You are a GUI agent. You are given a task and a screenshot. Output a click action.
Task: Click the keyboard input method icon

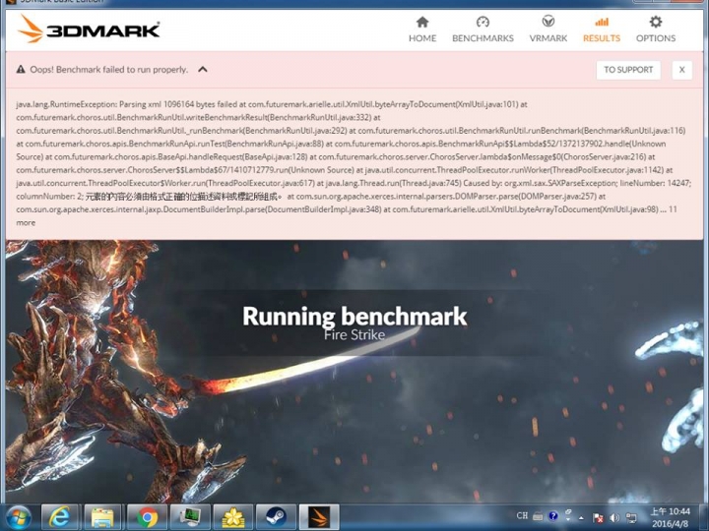pos(538,515)
